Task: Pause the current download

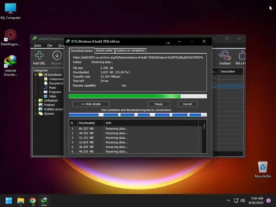Action: (159, 104)
